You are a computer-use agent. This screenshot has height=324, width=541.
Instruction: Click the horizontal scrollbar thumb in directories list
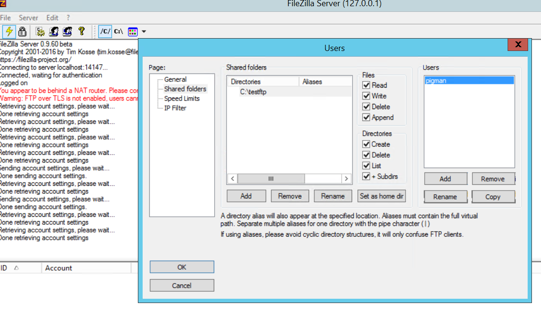point(271,179)
